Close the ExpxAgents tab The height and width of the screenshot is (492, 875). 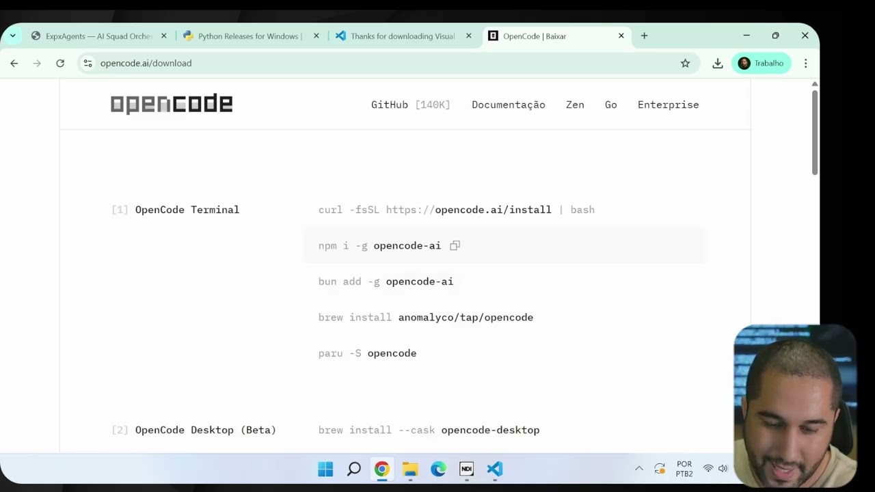click(x=163, y=36)
